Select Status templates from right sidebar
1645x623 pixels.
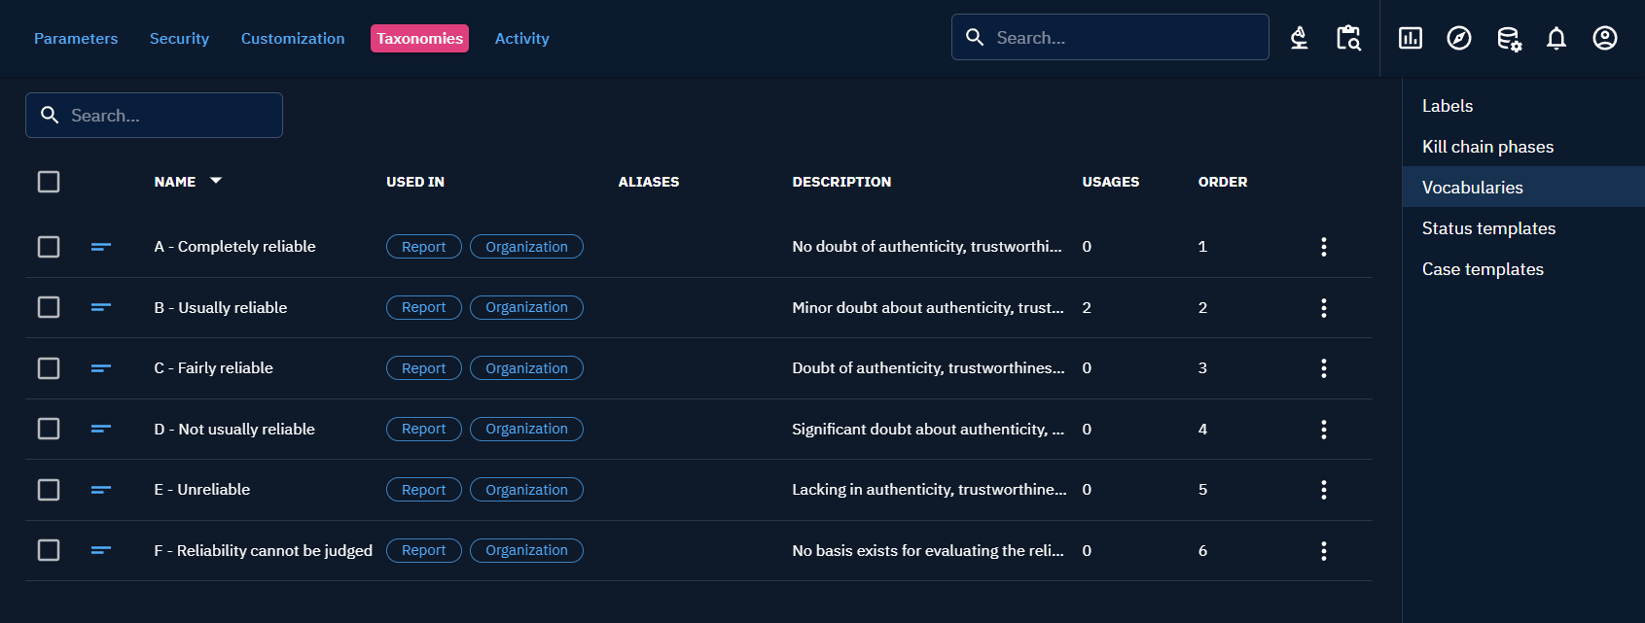pyautogui.click(x=1488, y=228)
